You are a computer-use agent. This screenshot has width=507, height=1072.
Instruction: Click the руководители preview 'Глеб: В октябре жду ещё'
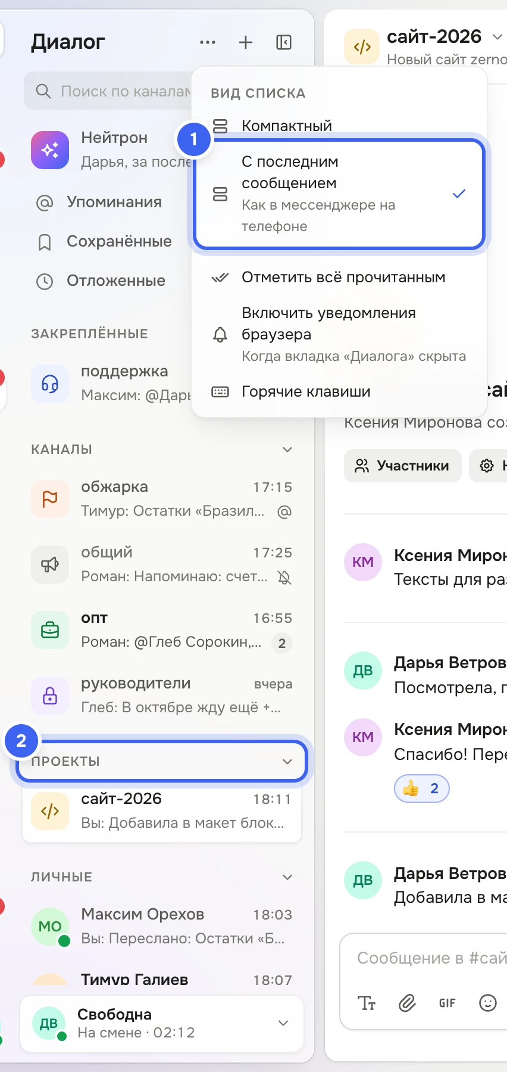tap(181, 708)
